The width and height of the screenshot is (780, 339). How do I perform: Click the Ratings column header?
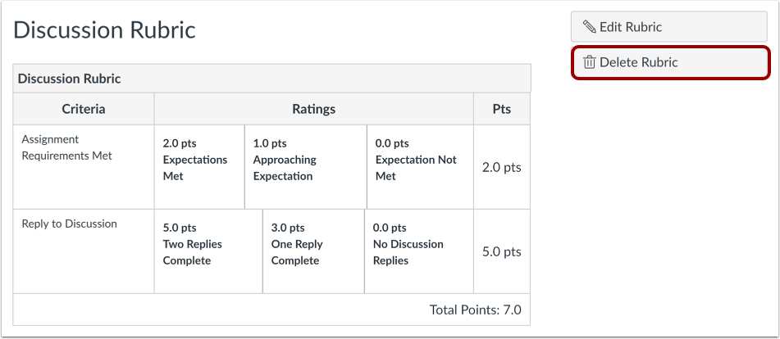point(314,109)
